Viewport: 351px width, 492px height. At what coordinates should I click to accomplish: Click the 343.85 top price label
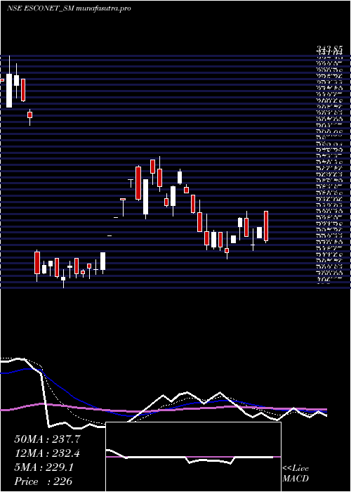pyautogui.click(x=329, y=48)
